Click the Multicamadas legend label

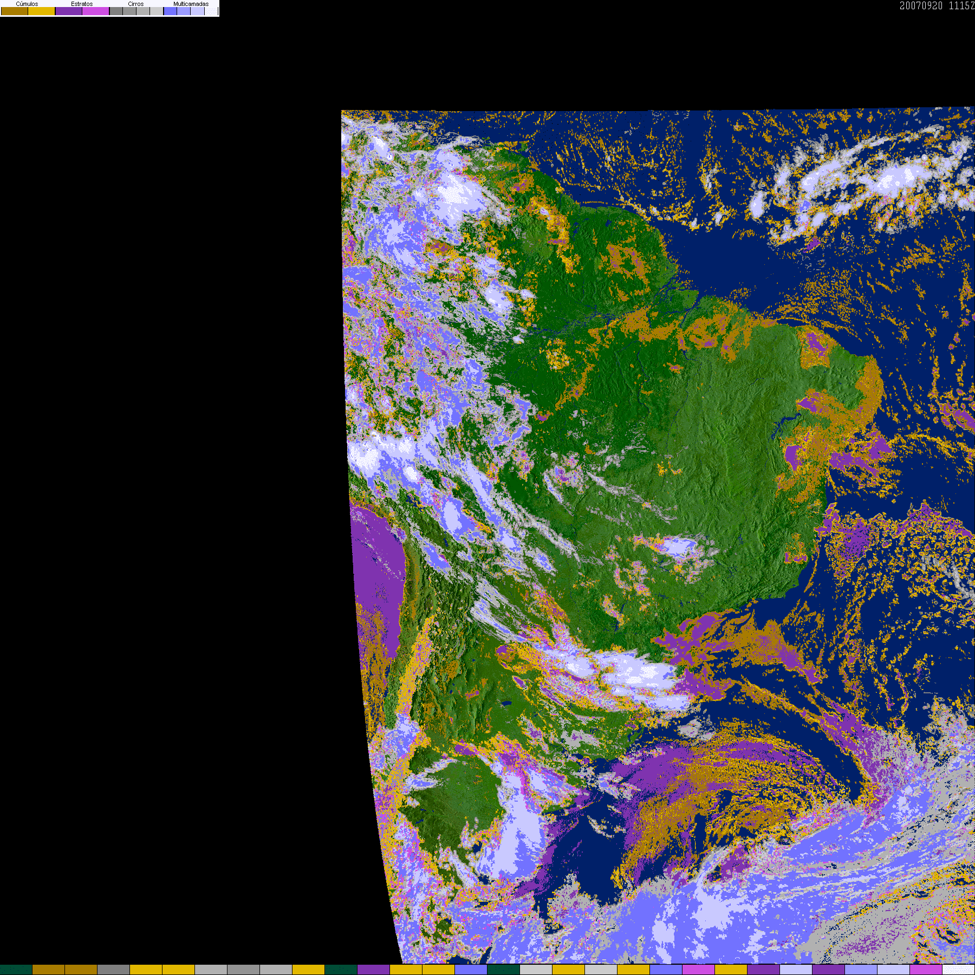(x=191, y=4)
